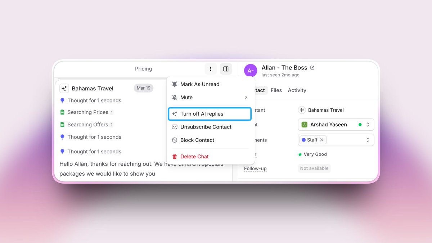Click the sheets icon next to Searching Prices
Screen dimensions: 432x243
point(62,112)
